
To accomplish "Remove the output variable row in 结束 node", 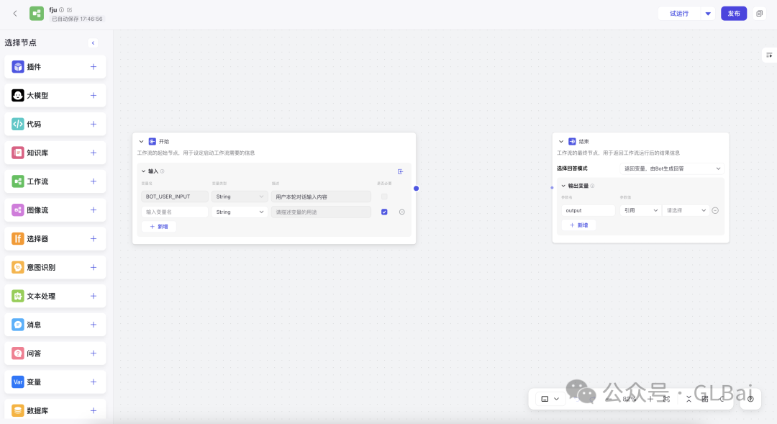I will (715, 210).
